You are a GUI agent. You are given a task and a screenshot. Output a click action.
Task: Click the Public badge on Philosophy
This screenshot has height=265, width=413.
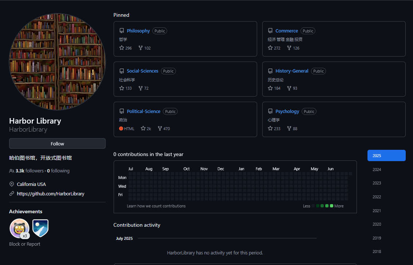(160, 31)
